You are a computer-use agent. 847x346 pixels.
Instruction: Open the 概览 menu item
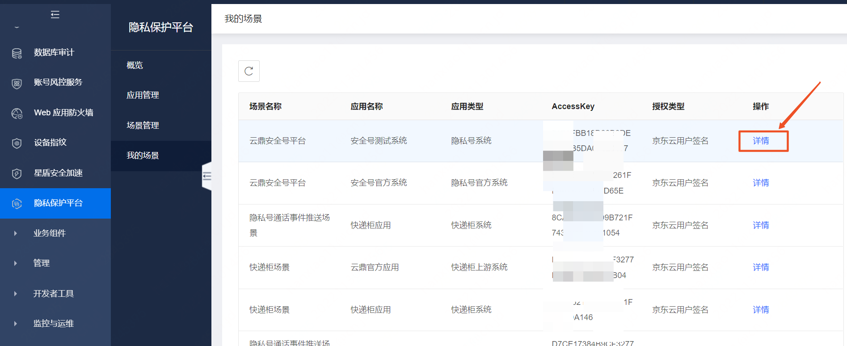[135, 65]
